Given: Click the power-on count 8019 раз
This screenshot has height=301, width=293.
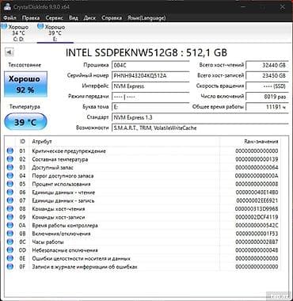Looking at the screenshot, I should [267, 97].
